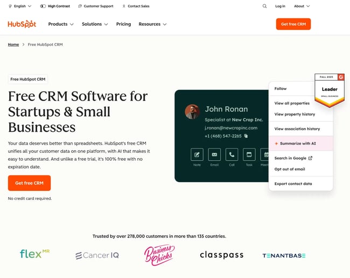This screenshot has height=278, width=350.
Task: Click John Ronan's avatar photo
Action: tap(192, 112)
